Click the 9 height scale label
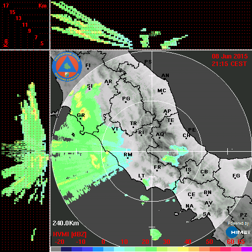The image size is (252, 252). [x=30, y=31]
